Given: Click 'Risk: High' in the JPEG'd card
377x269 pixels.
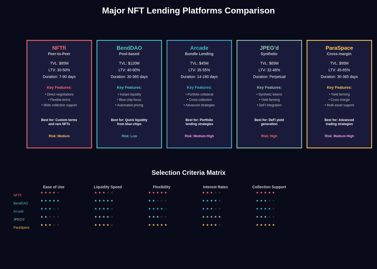Looking at the screenshot, I should [x=269, y=136].
